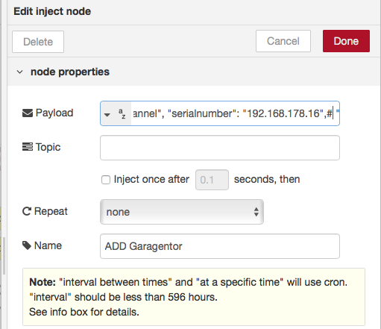
Task: Click the '"interval" should be less than 596 hours.' line
Action: 123,297
